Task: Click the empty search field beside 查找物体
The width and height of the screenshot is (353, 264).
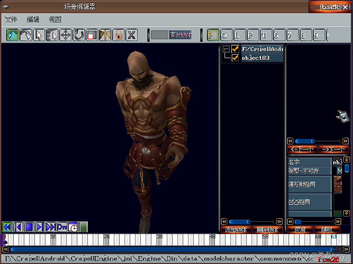Action: point(160,35)
